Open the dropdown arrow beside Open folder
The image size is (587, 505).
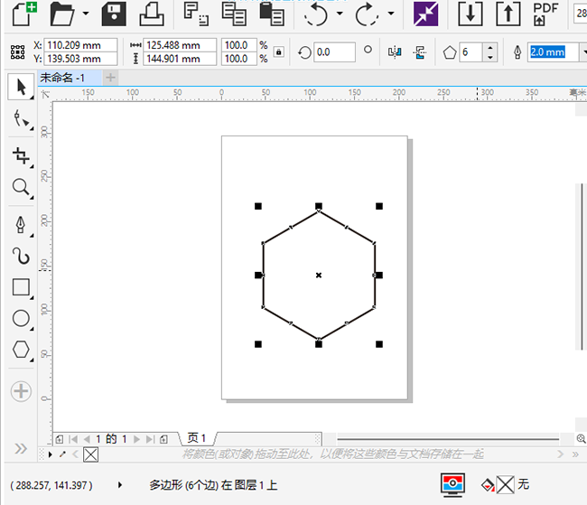tap(85, 14)
